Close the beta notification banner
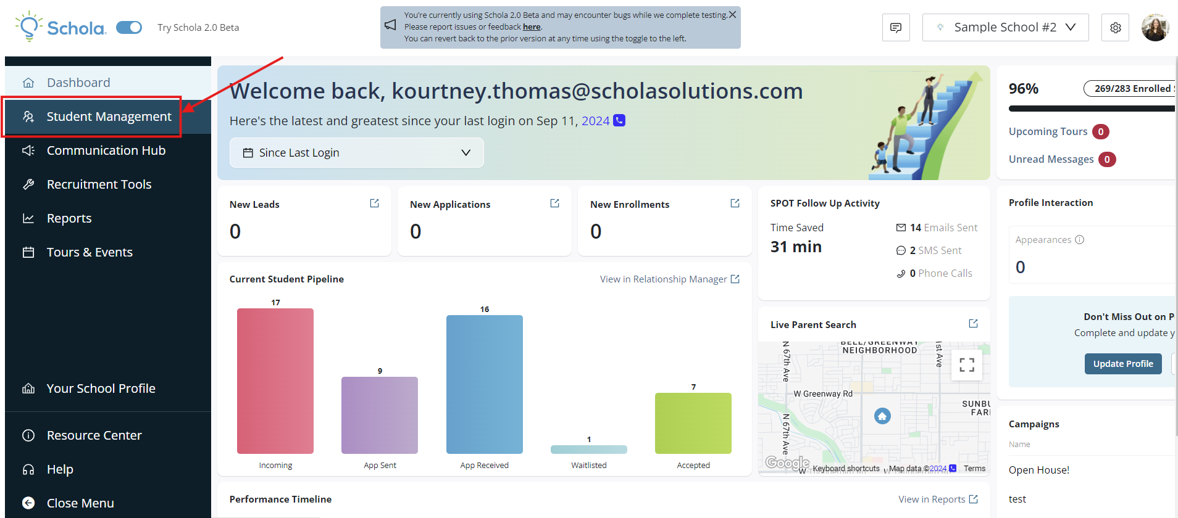 [x=732, y=15]
